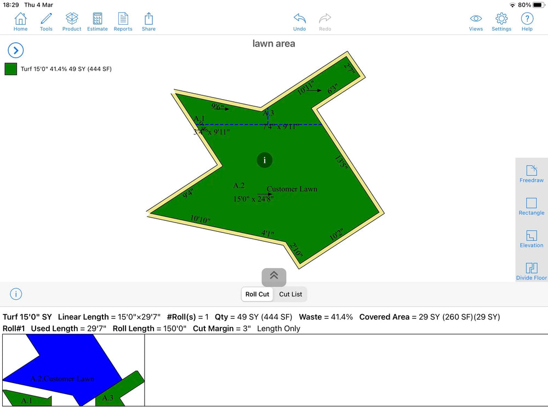Tap the Share icon

(149, 21)
